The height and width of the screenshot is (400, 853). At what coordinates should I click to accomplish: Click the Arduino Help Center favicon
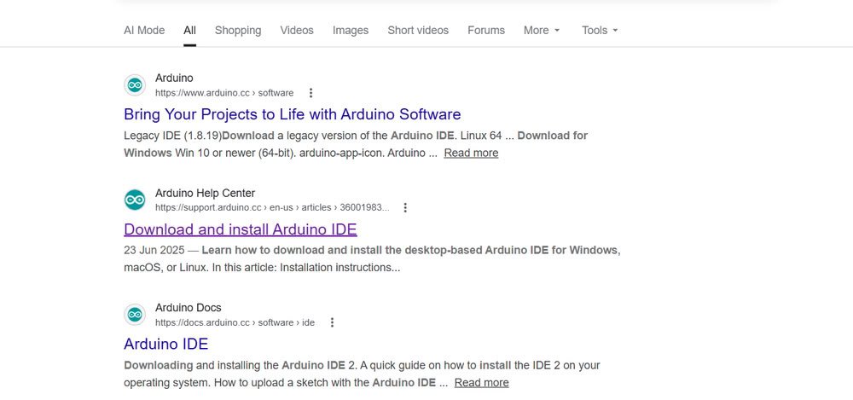pos(135,200)
